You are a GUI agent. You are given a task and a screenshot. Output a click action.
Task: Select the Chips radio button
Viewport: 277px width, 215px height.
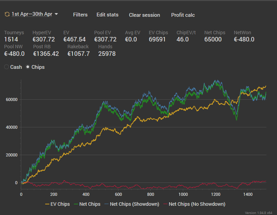(x=28, y=67)
